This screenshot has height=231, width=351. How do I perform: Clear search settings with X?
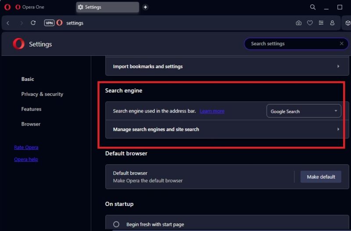341,43
